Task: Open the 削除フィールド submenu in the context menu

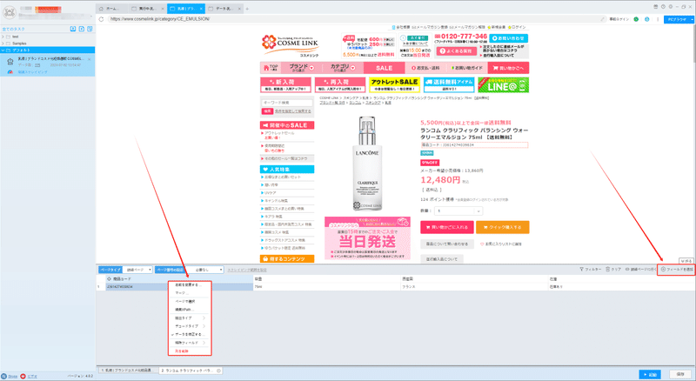Action: tap(190, 343)
